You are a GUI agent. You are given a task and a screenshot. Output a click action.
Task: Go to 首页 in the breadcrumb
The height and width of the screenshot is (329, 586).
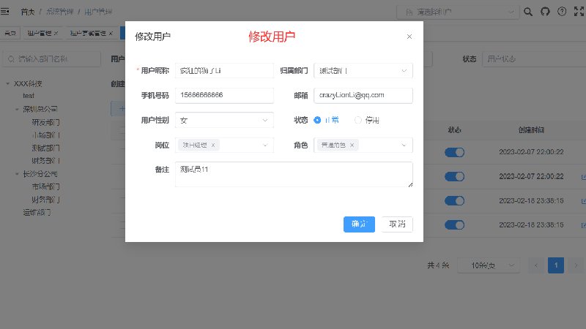pos(27,12)
